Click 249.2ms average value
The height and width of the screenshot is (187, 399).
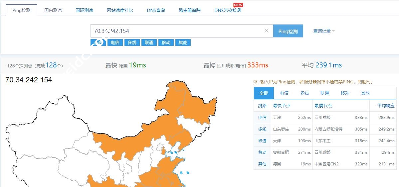tap(387, 129)
